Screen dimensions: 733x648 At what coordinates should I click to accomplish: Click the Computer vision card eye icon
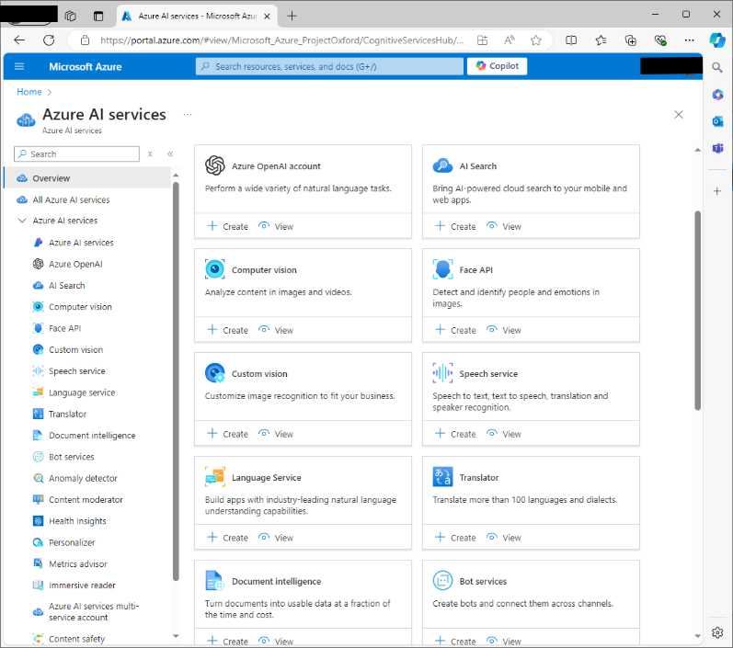point(215,269)
